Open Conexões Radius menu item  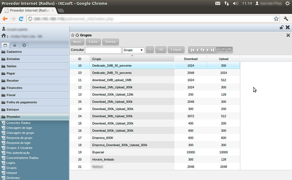click(18, 123)
